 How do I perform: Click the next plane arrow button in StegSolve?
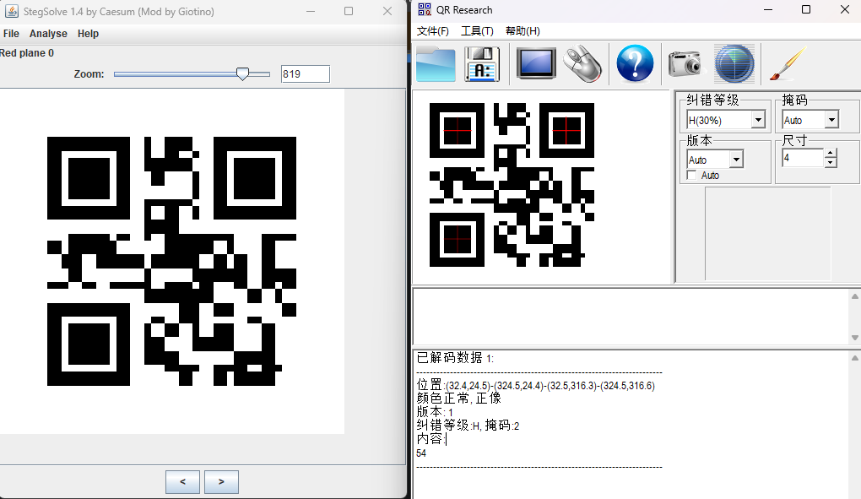pyautogui.click(x=220, y=481)
